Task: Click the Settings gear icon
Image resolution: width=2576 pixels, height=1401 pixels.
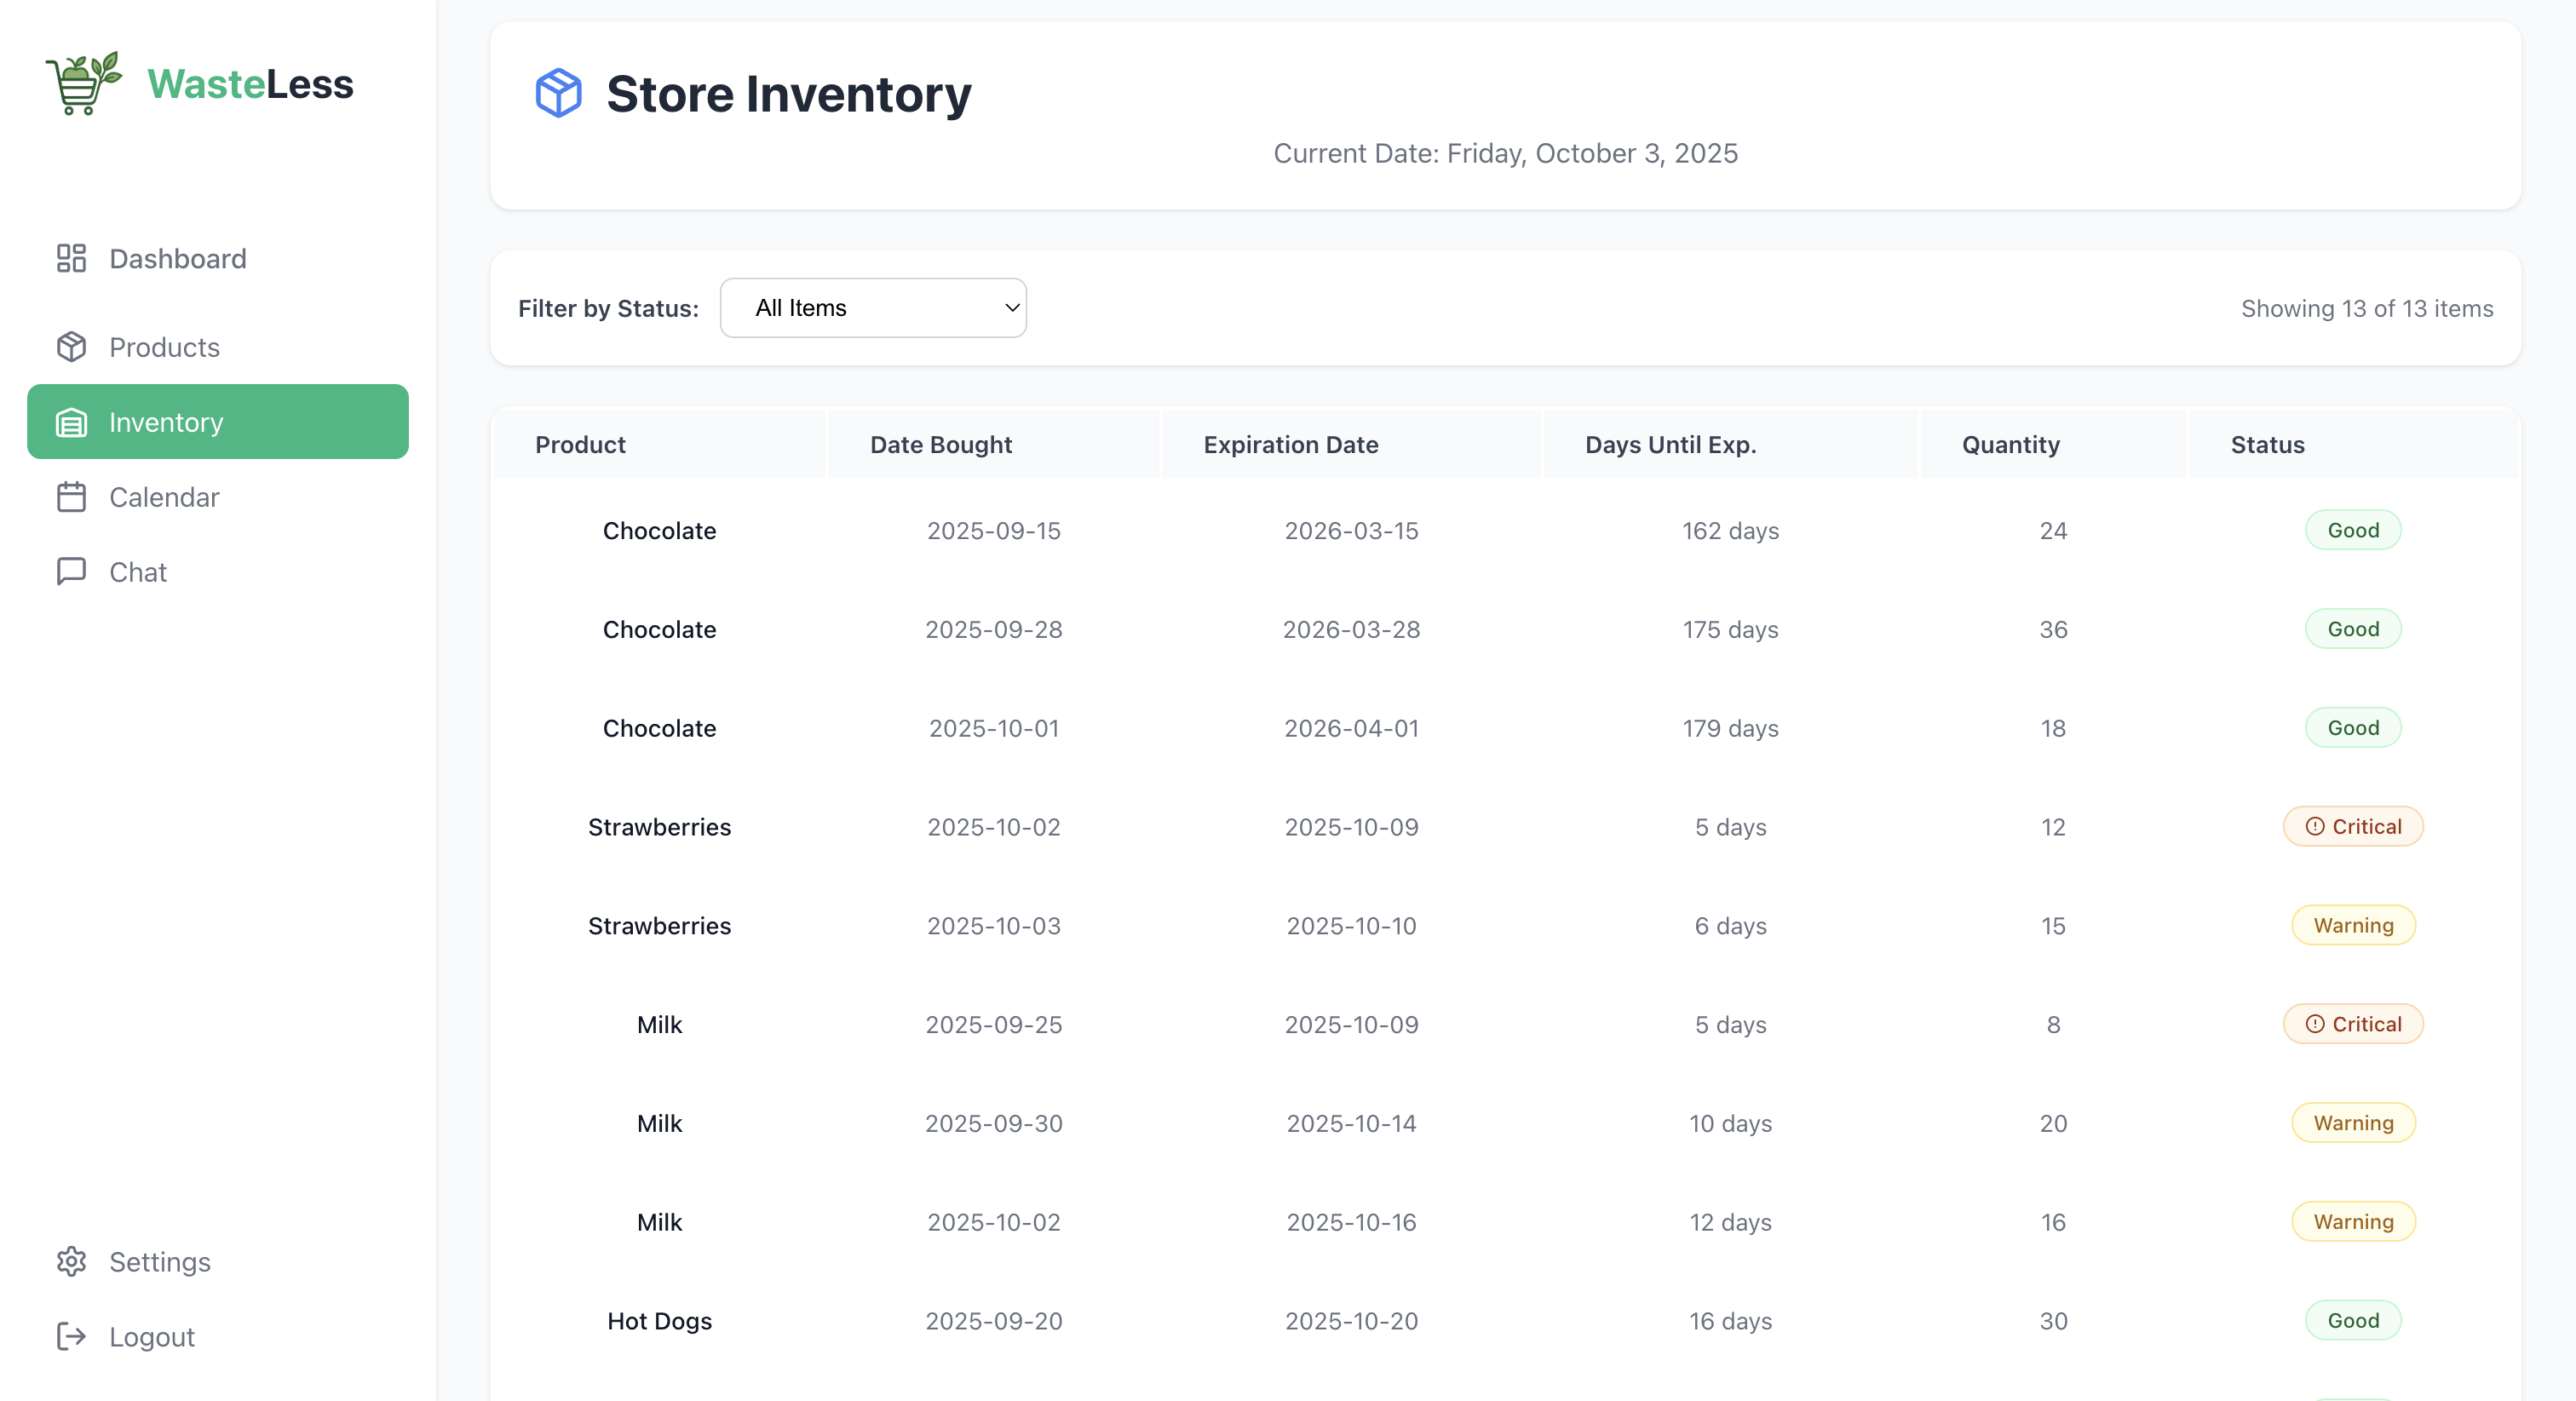Action: [x=71, y=1261]
